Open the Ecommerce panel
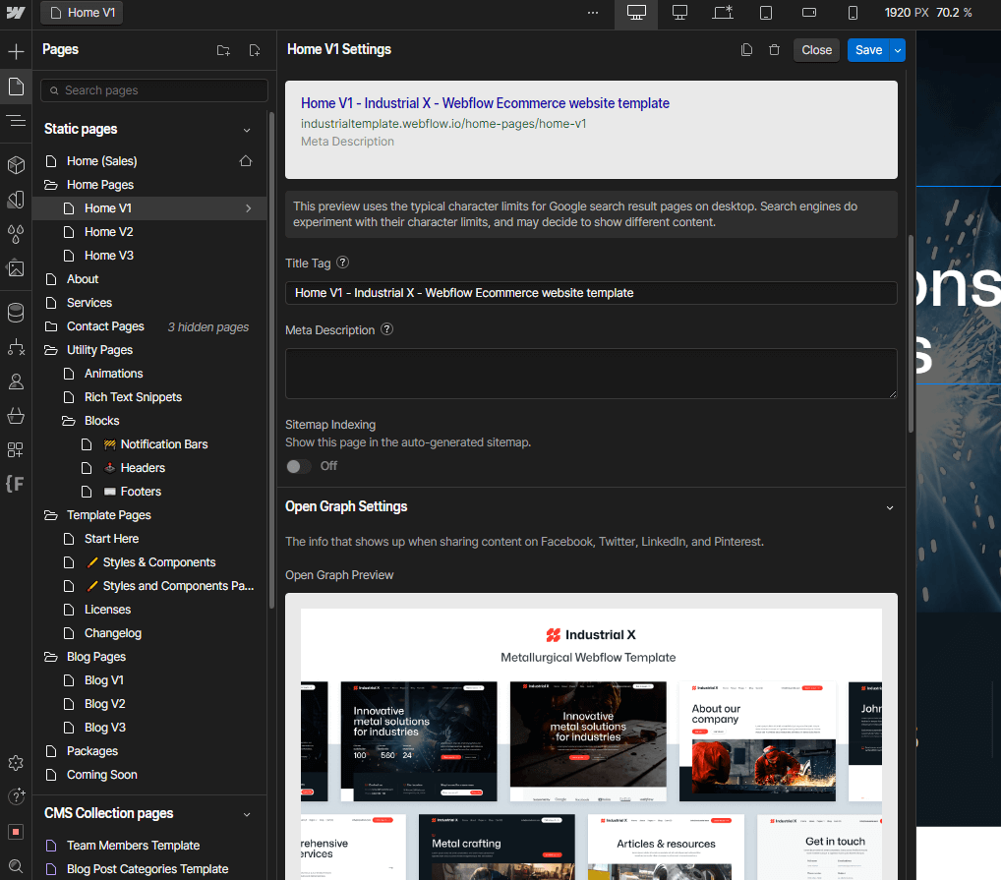1001x880 pixels. (16, 415)
